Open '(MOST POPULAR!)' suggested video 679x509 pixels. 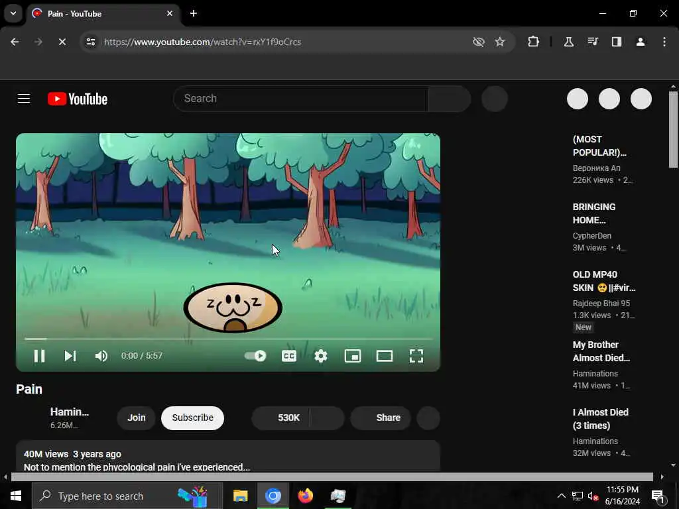pos(599,146)
